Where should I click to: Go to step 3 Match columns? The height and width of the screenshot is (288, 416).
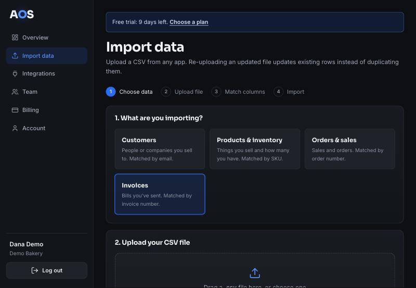pos(238,92)
